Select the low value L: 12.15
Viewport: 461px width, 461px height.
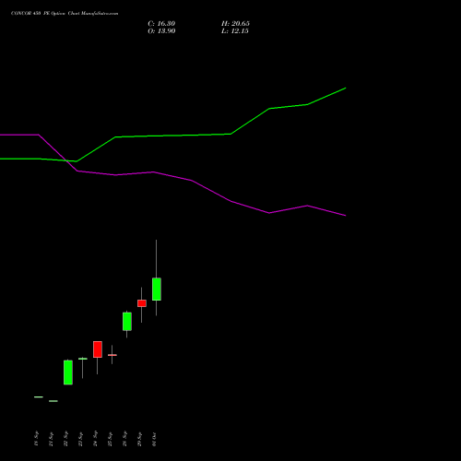pyautogui.click(x=235, y=31)
